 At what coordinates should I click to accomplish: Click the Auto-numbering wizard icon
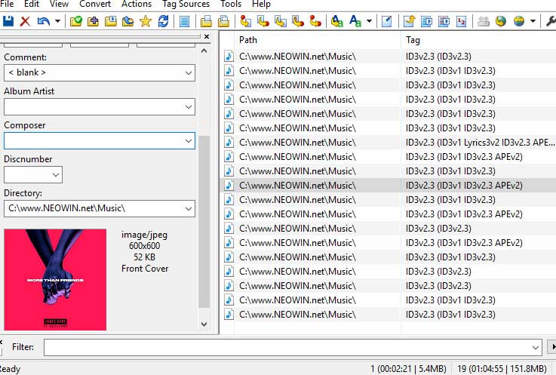pos(462,21)
